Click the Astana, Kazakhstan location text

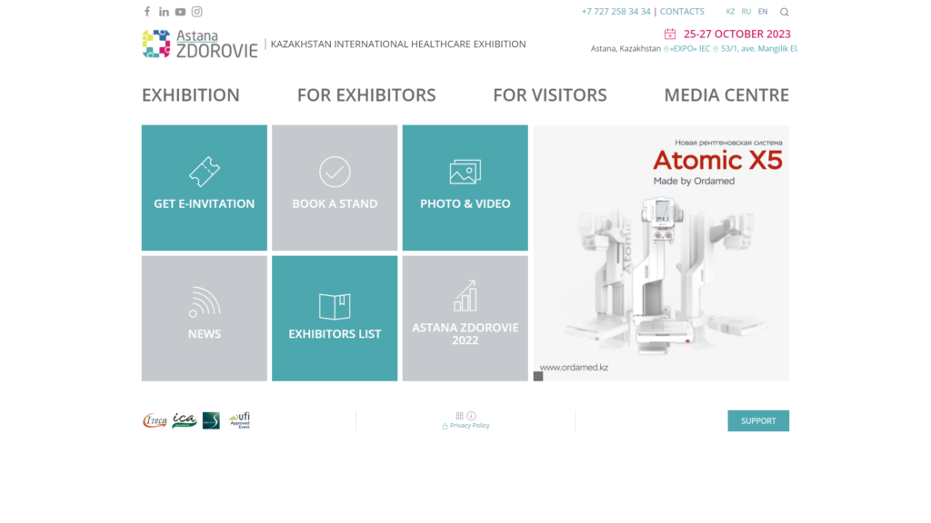626,49
